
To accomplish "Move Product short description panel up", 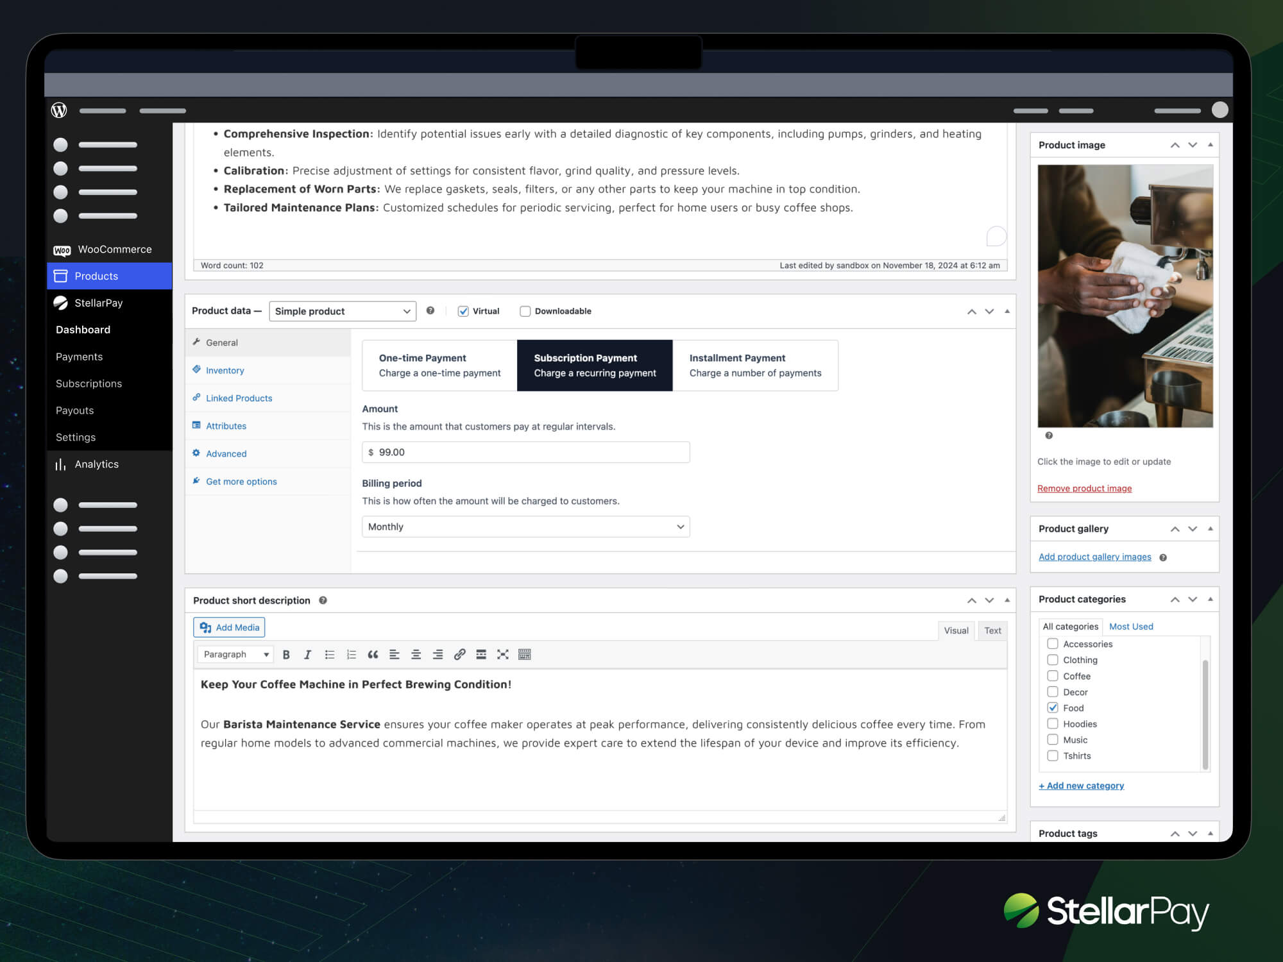I will (x=972, y=601).
